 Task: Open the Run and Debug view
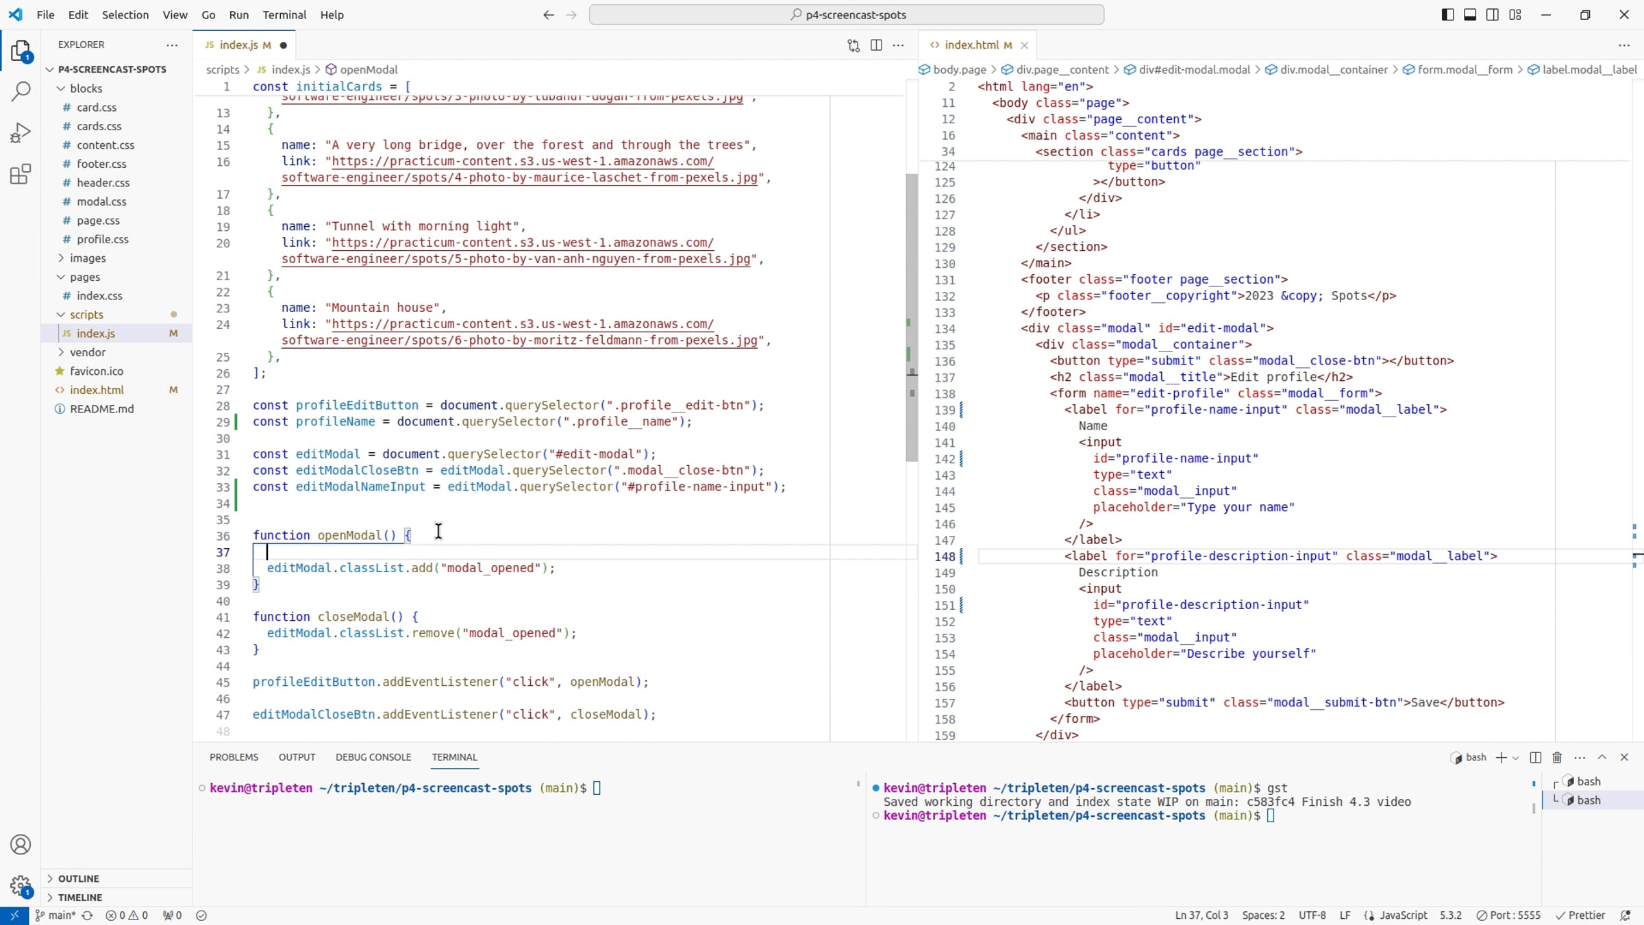coord(21,132)
